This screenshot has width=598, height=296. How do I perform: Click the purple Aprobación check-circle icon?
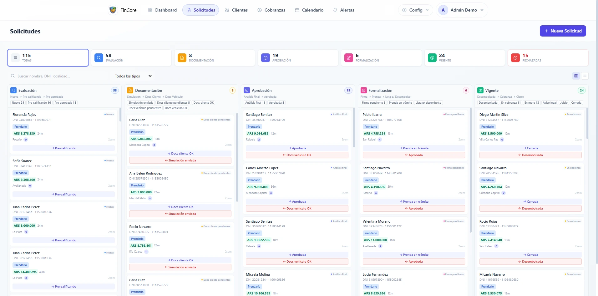266,58
